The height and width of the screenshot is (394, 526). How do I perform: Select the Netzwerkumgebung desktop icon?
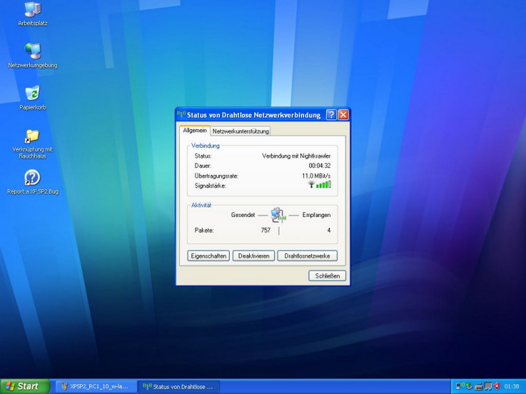[32, 55]
